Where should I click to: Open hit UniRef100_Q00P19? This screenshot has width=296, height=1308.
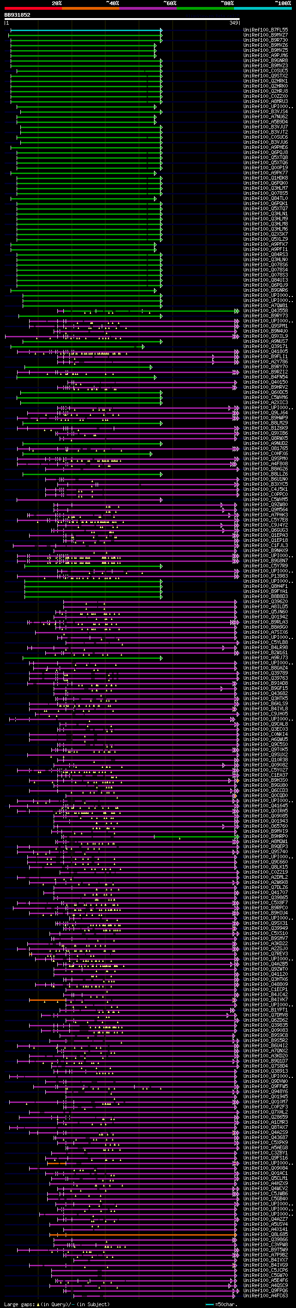[x=265, y=168]
